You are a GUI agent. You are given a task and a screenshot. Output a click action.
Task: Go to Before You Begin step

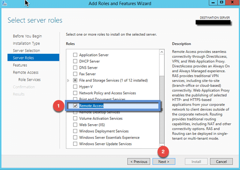(27, 36)
